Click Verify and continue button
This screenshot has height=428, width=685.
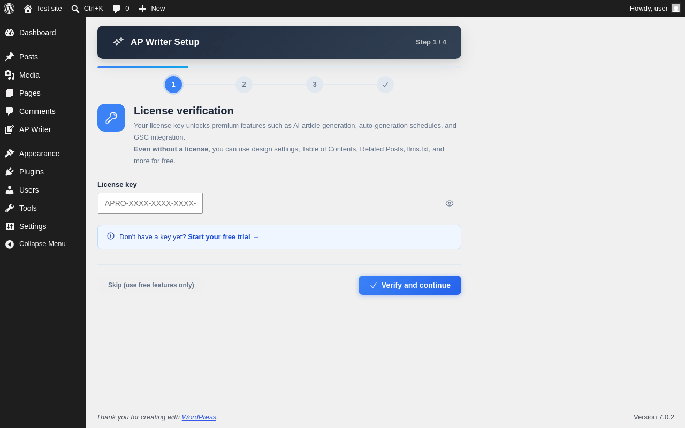pyautogui.click(x=410, y=285)
